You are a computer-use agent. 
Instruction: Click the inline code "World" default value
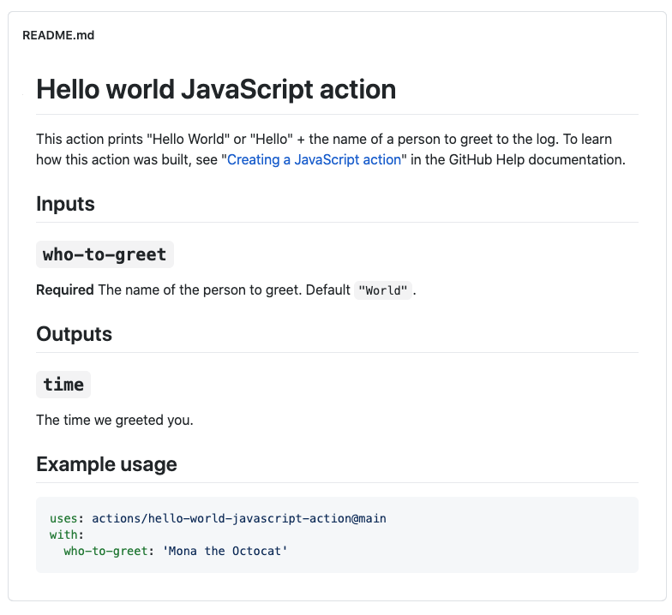pyautogui.click(x=384, y=290)
